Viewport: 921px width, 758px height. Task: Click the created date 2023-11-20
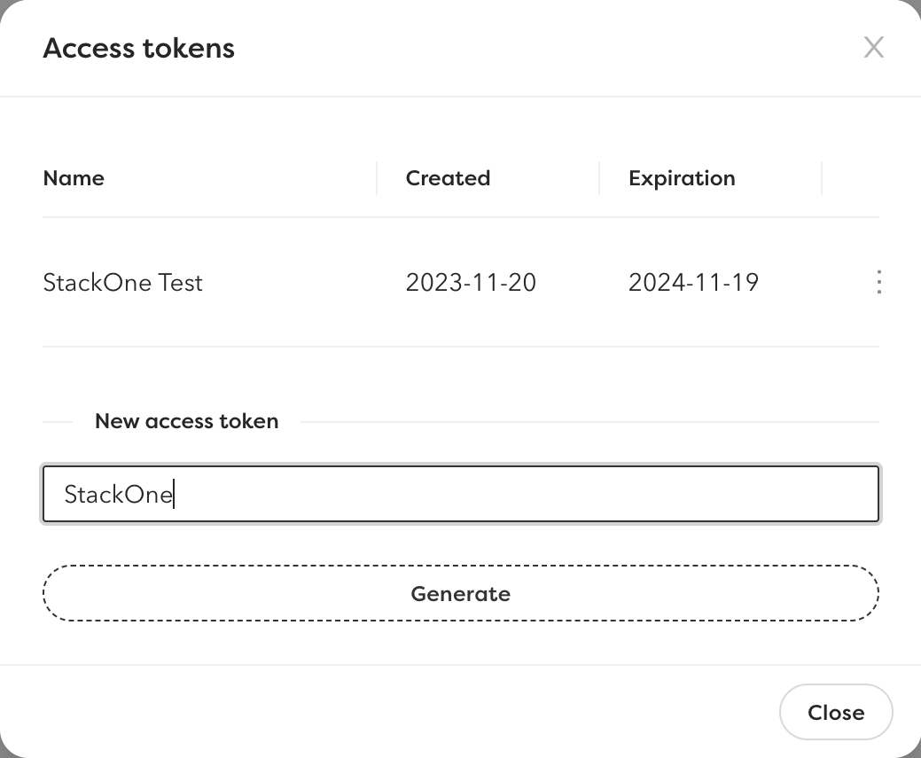click(x=471, y=282)
